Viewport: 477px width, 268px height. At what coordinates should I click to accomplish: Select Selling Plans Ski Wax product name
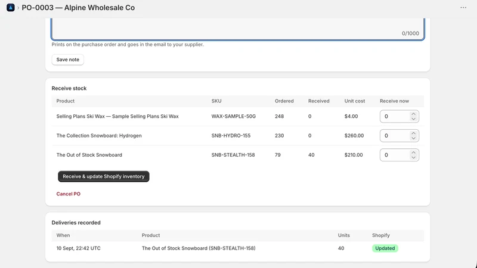[117, 116]
